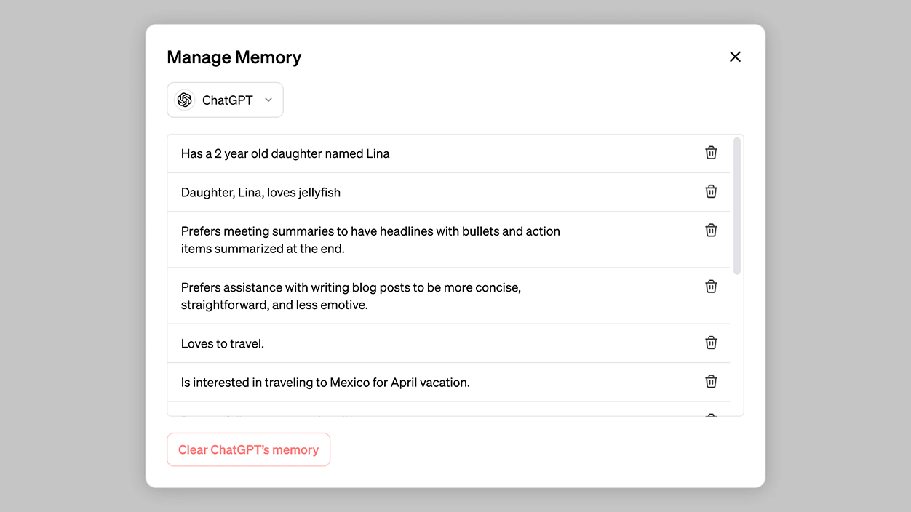Click the meeting summaries memory text
Viewport: 911px width, 512px height.
[370, 240]
